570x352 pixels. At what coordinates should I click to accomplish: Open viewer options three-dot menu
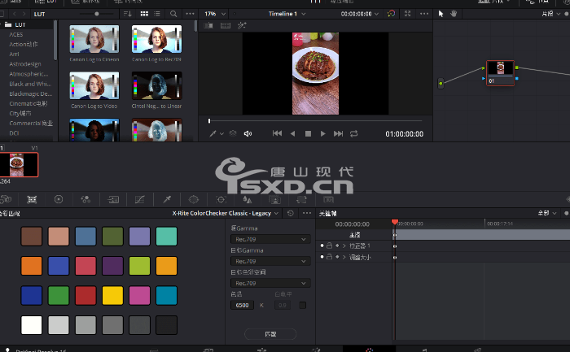[x=424, y=14]
